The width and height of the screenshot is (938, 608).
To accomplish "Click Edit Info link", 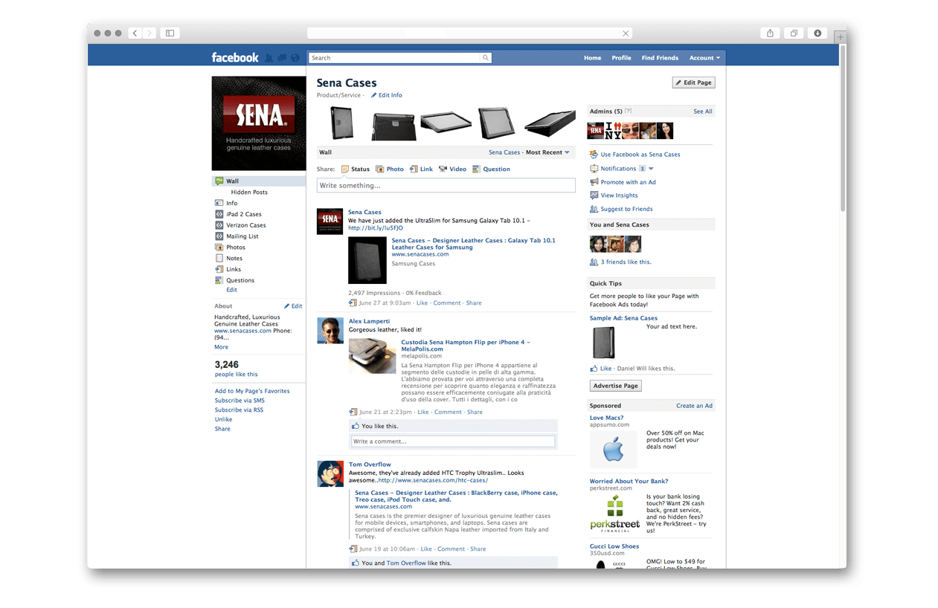I will (387, 95).
